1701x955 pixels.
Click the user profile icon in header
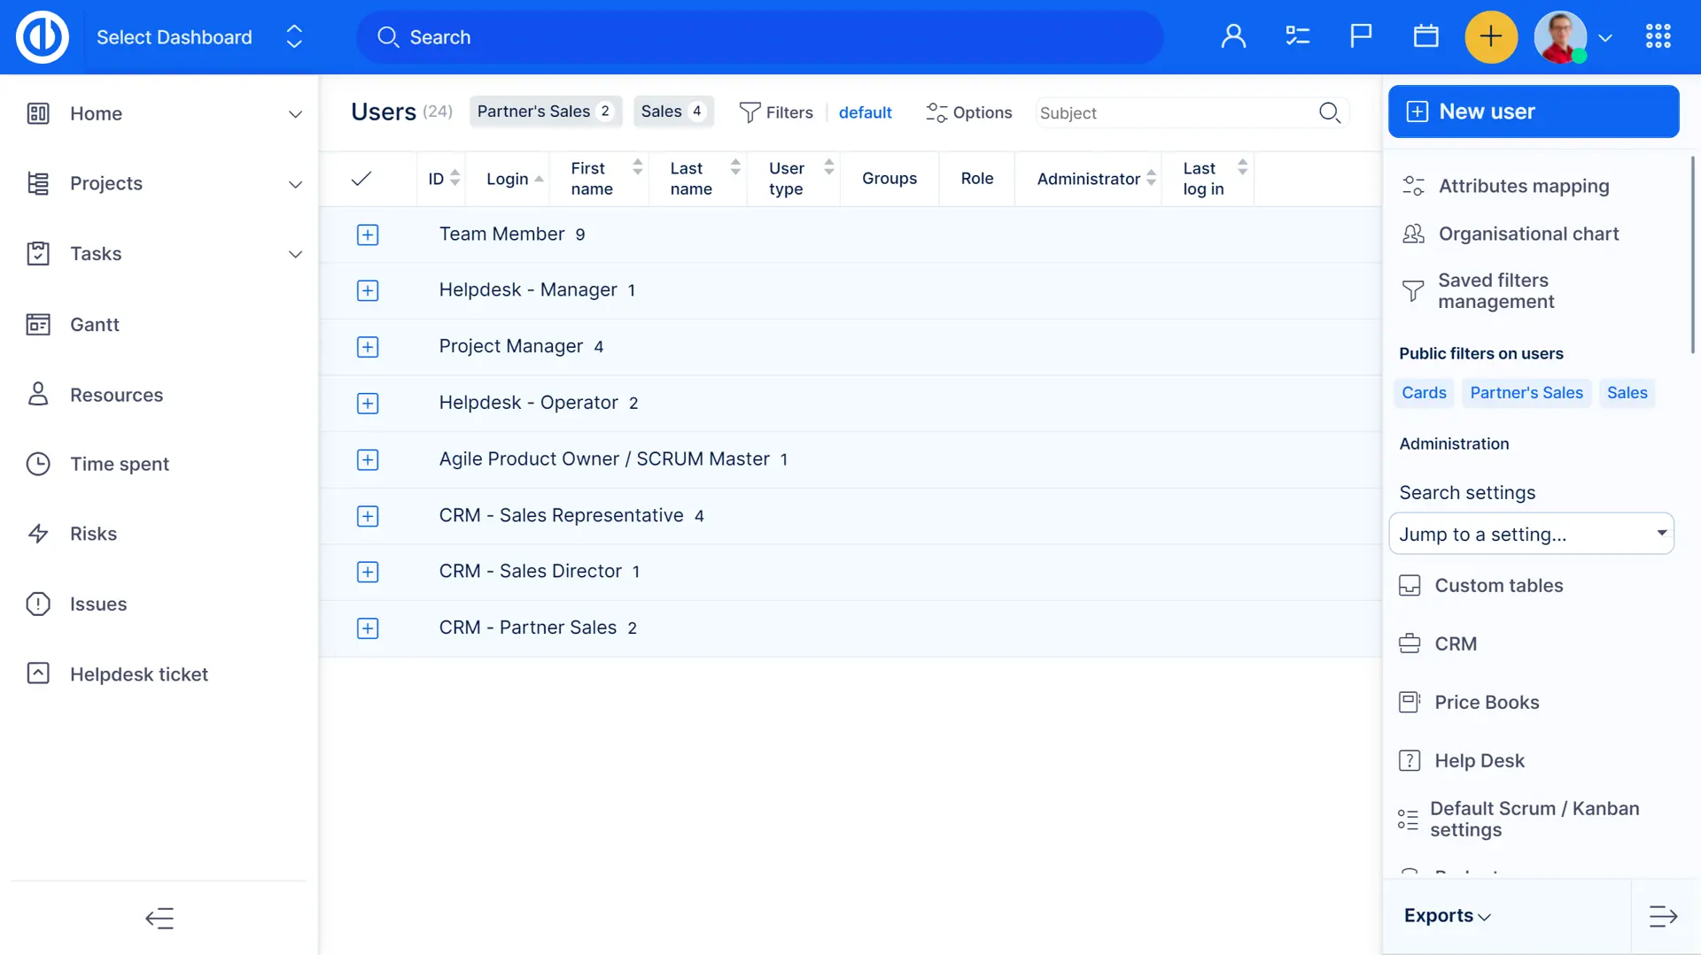coord(1233,37)
